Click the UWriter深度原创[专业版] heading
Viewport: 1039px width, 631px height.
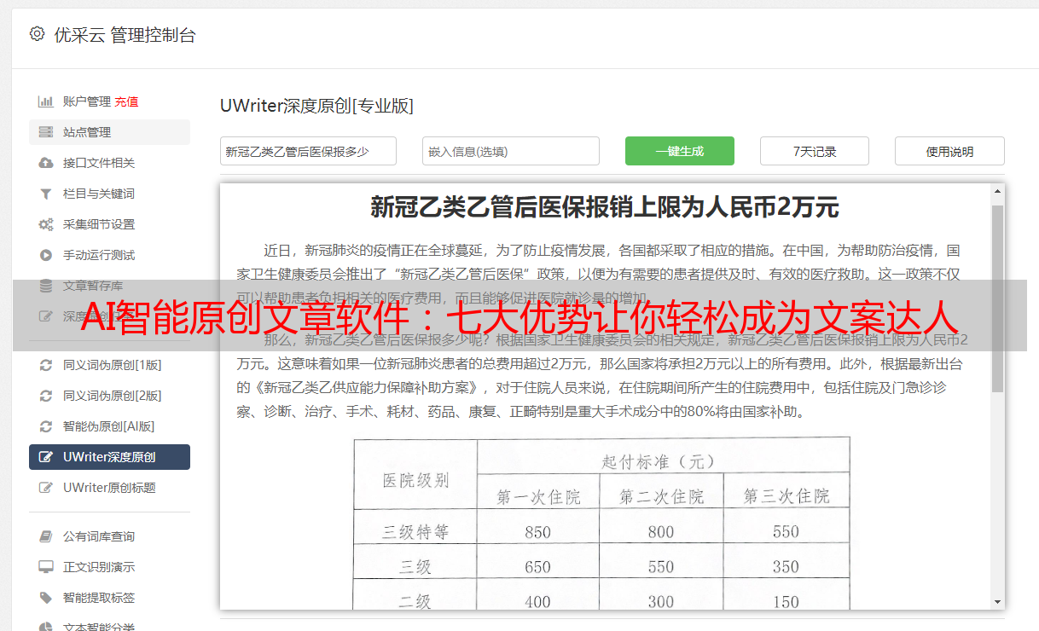pos(316,106)
